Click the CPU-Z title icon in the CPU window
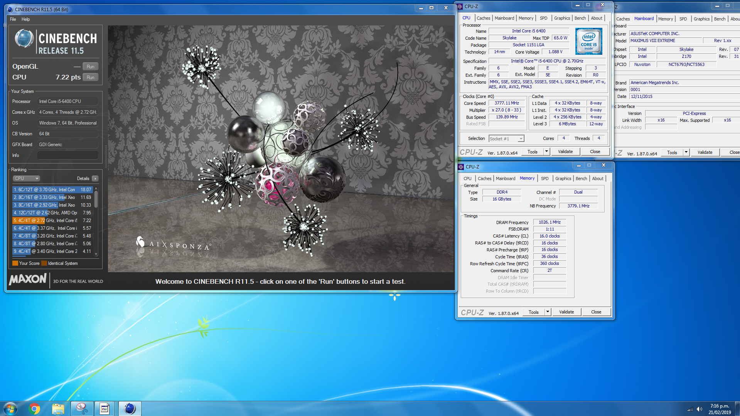This screenshot has height=416, width=740. (460, 7)
